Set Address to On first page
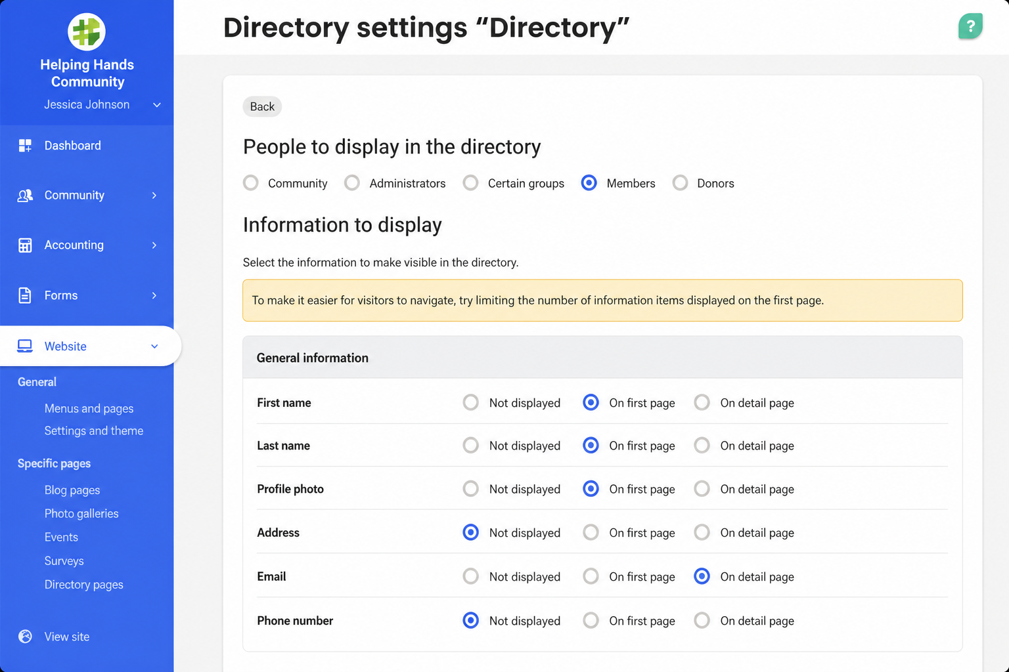The width and height of the screenshot is (1009, 672). coord(591,532)
